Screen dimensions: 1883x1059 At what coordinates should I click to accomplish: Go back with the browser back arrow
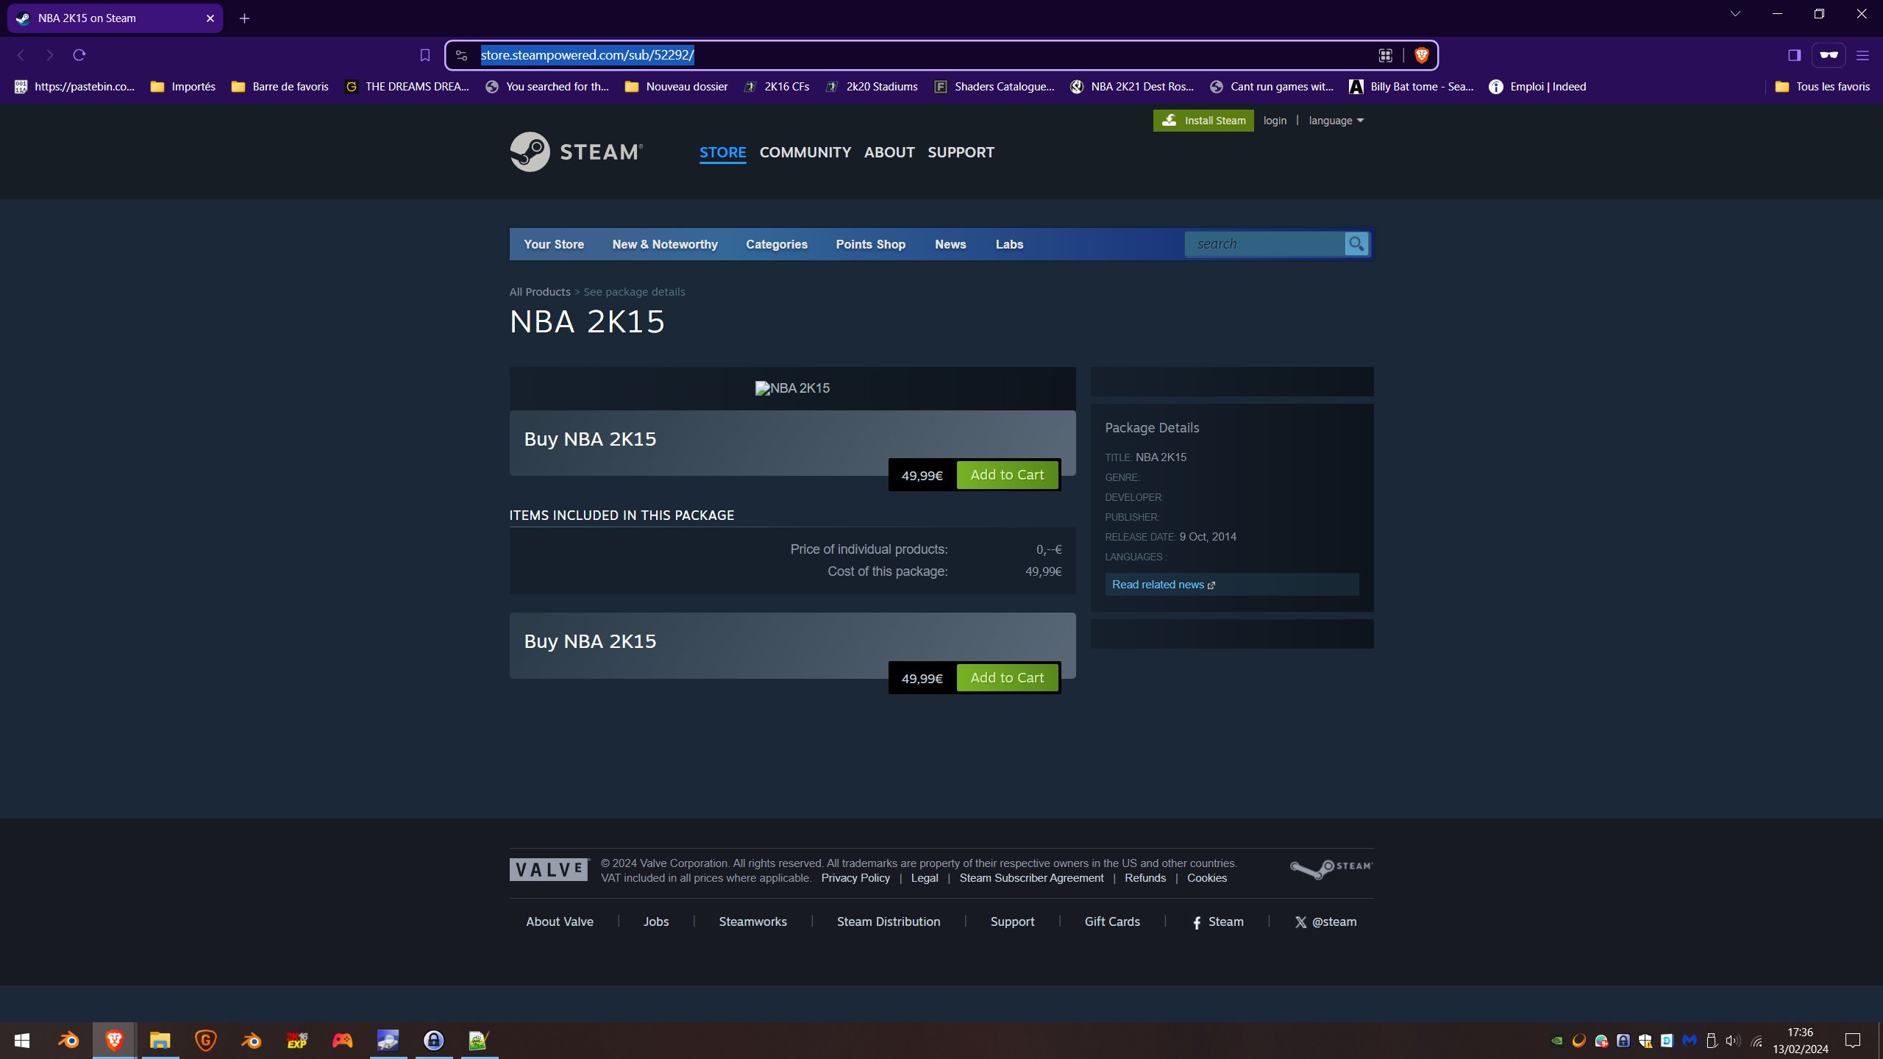[x=21, y=55]
